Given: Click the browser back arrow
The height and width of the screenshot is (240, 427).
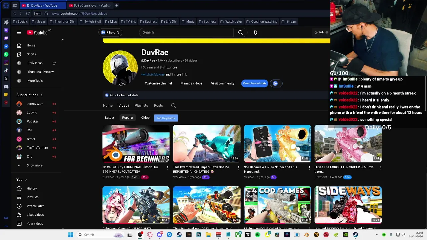Looking at the screenshot, I should [x=15, y=13].
